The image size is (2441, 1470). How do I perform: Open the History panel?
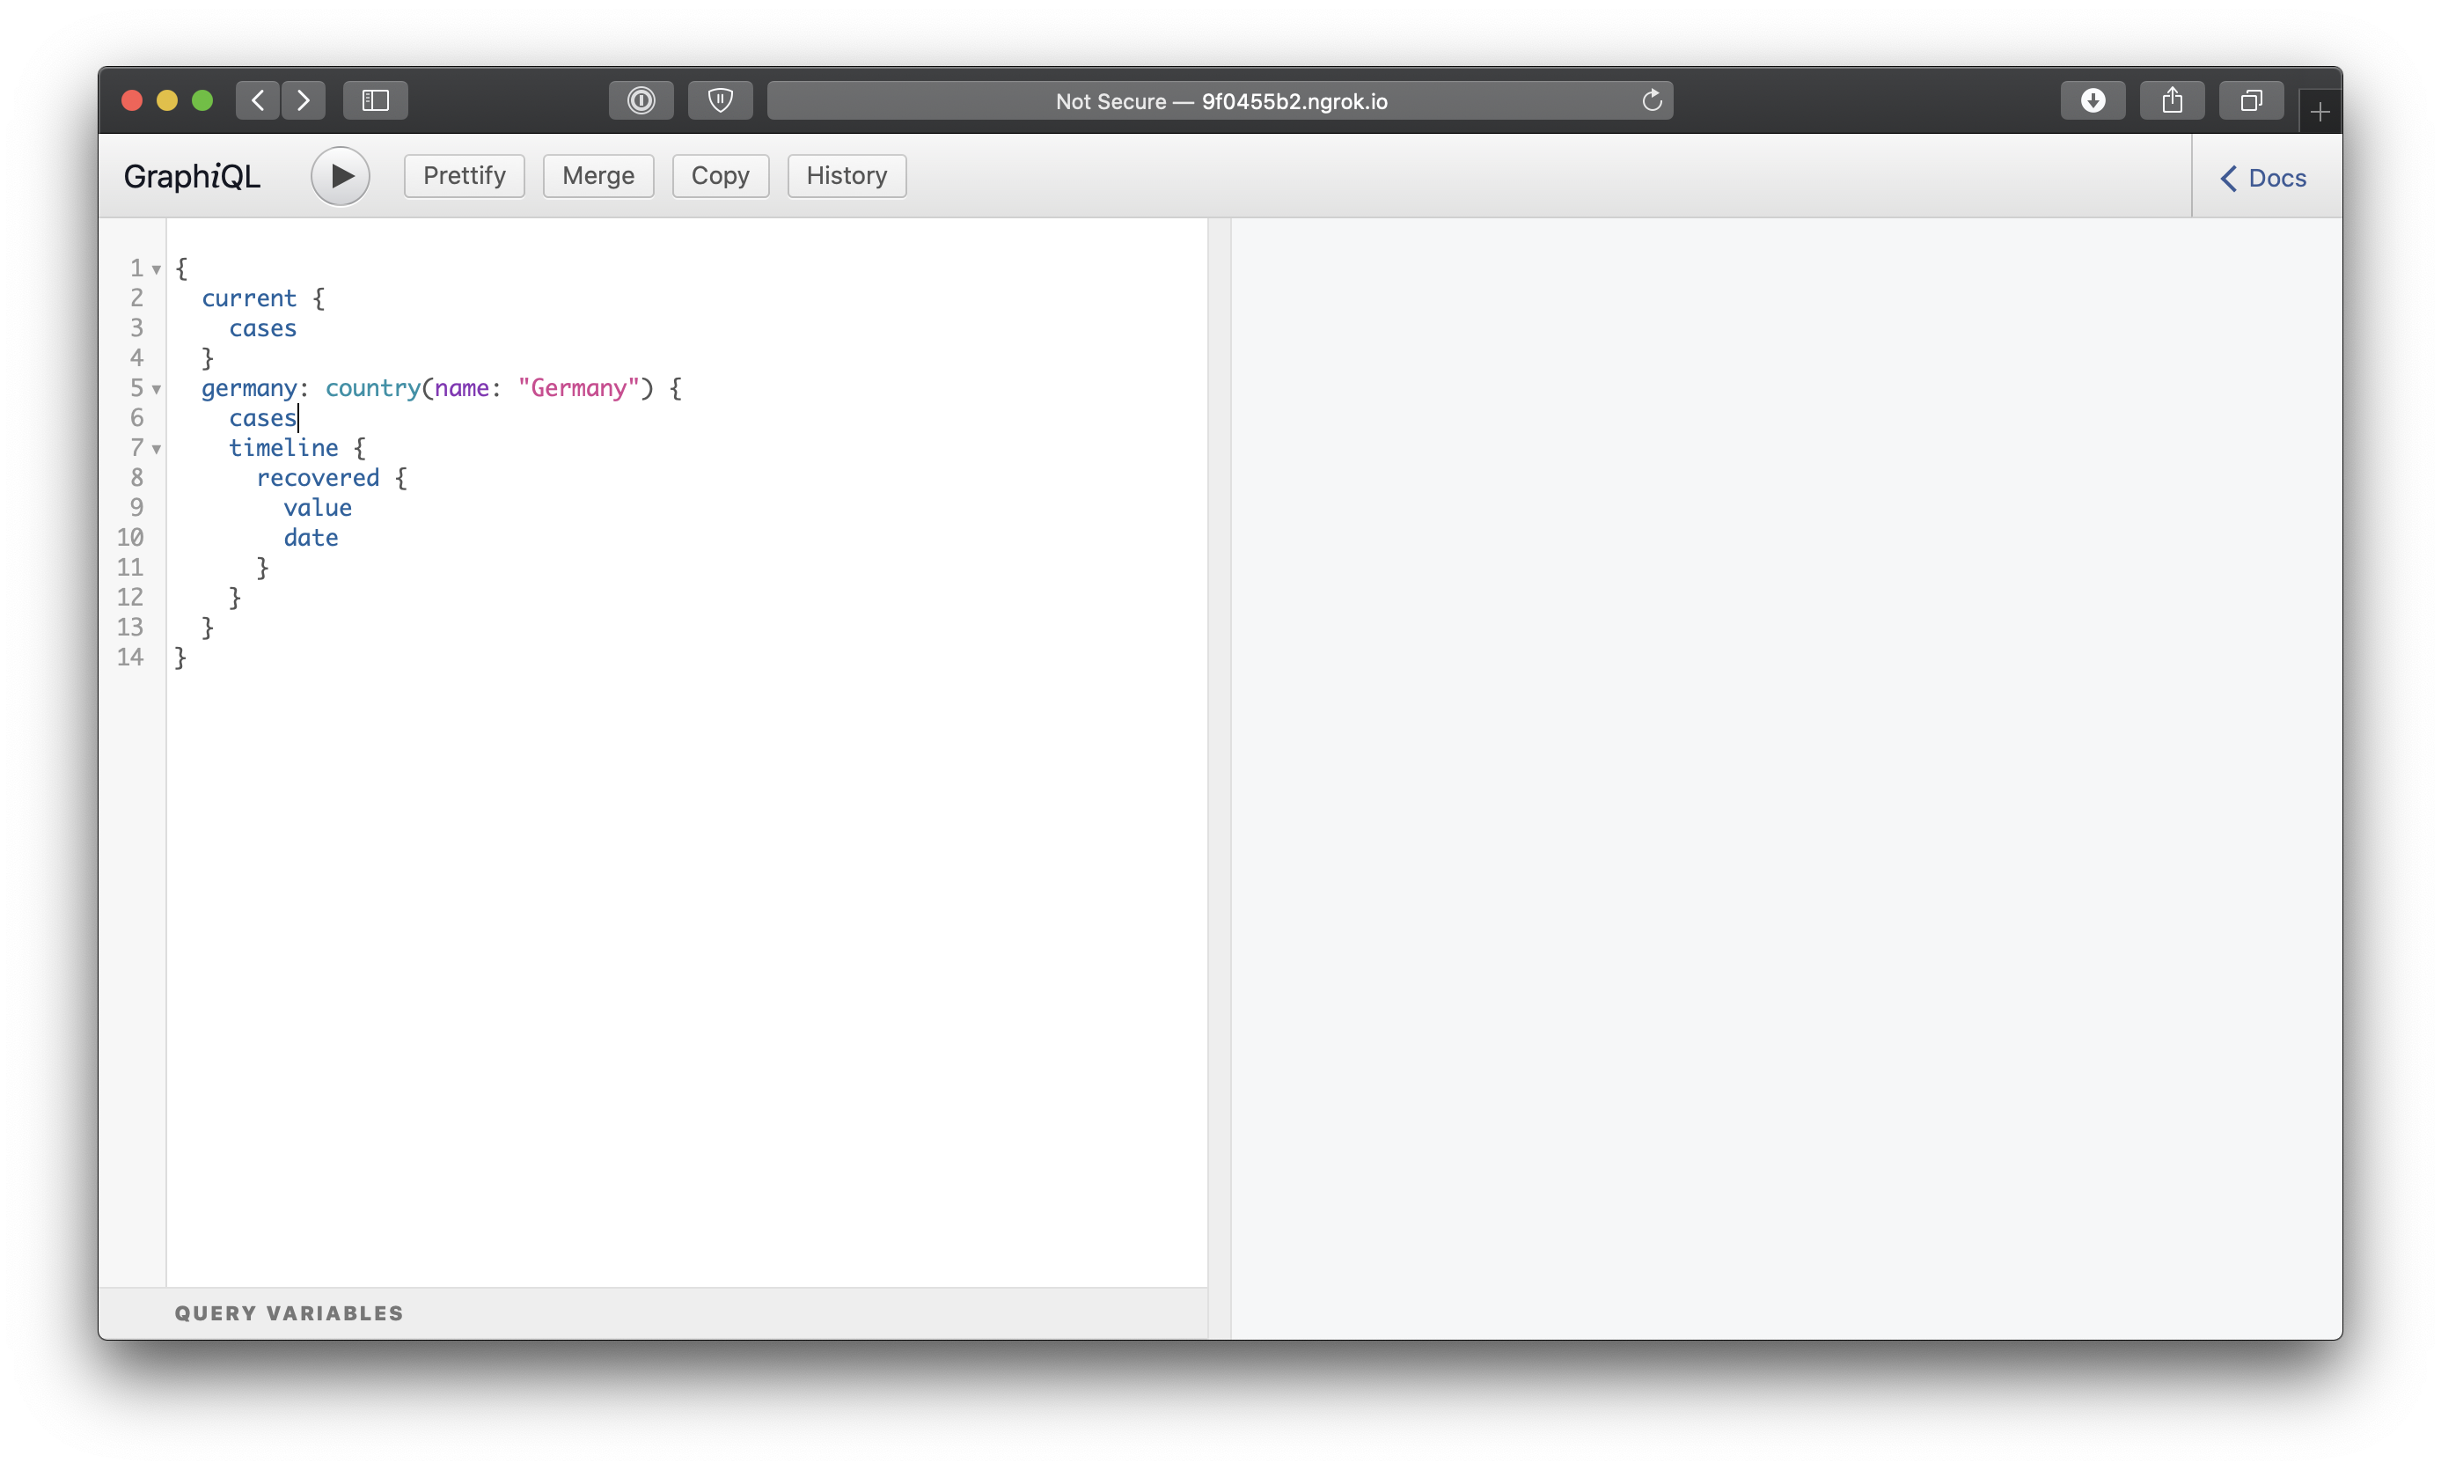846,175
